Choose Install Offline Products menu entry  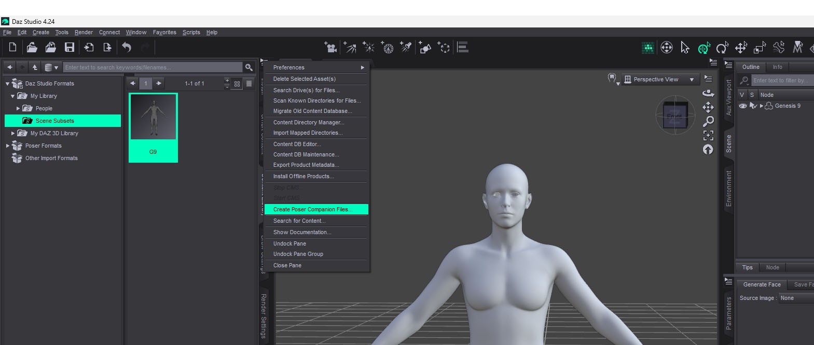pos(316,176)
